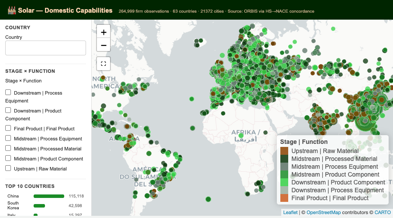Toggle Midstream | Processed Material filter
Screen dimensions: 393x218
point(8,148)
